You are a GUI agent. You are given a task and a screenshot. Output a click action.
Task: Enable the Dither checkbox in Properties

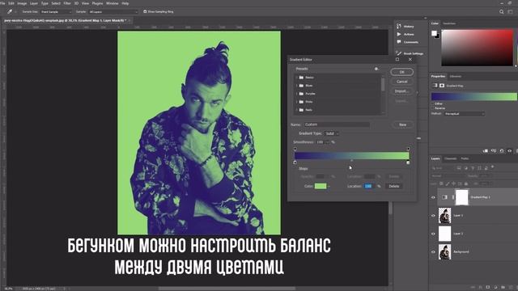tap(432, 103)
